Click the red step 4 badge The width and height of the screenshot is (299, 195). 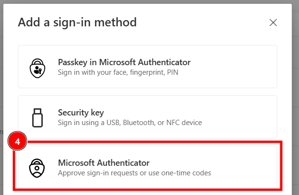pyautogui.click(x=18, y=142)
